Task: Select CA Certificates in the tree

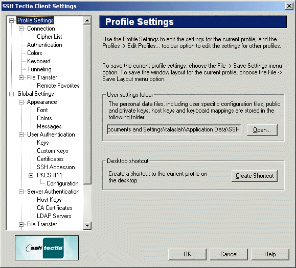Action: click(x=55, y=208)
